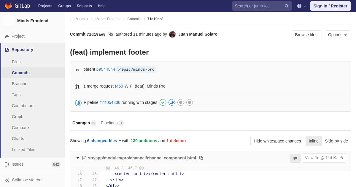Screen dimensions: 356x187
Task: Click the fourth pipeline stage icon
Action: click(190, 102)
